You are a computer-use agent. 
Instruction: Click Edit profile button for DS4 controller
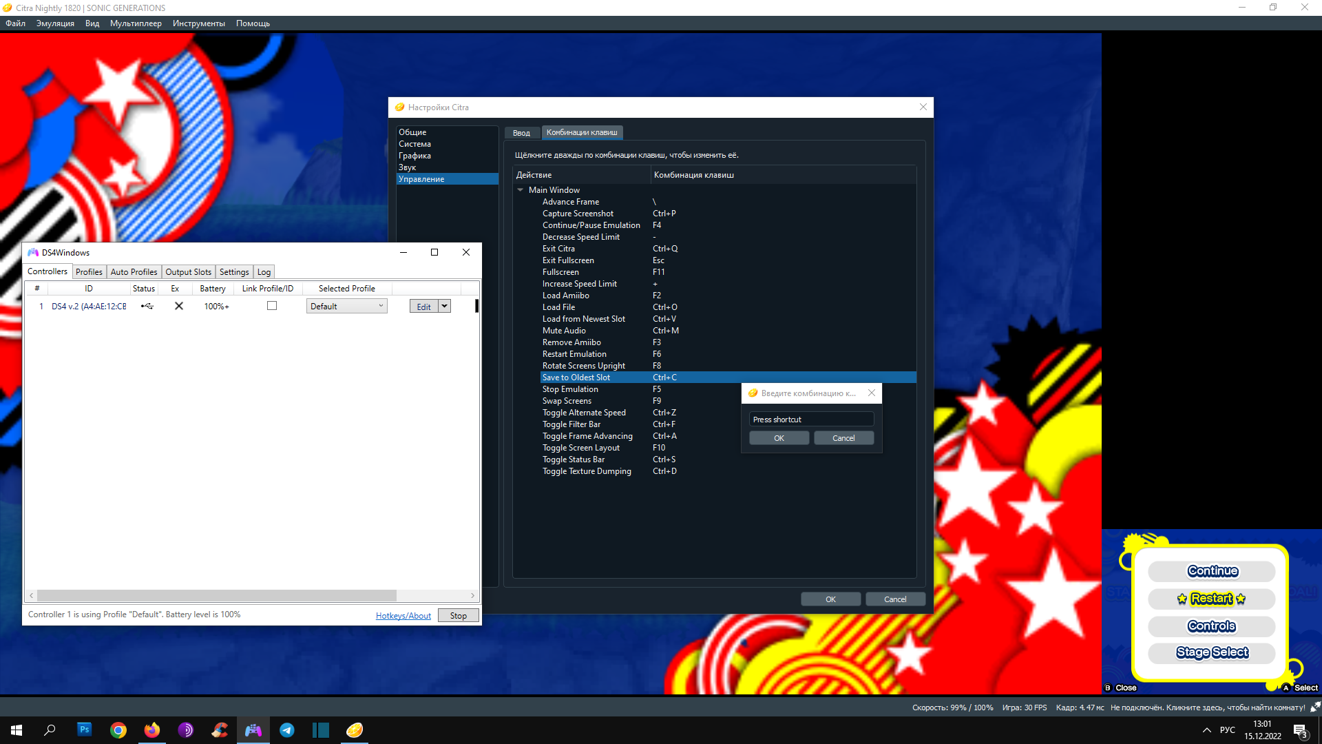pyautogui.click(x=423, y=307)
